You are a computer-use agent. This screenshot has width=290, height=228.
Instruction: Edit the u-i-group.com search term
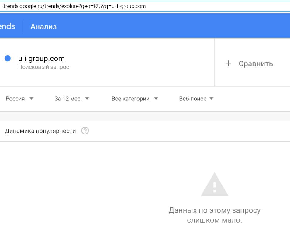[x=41, y=59]
